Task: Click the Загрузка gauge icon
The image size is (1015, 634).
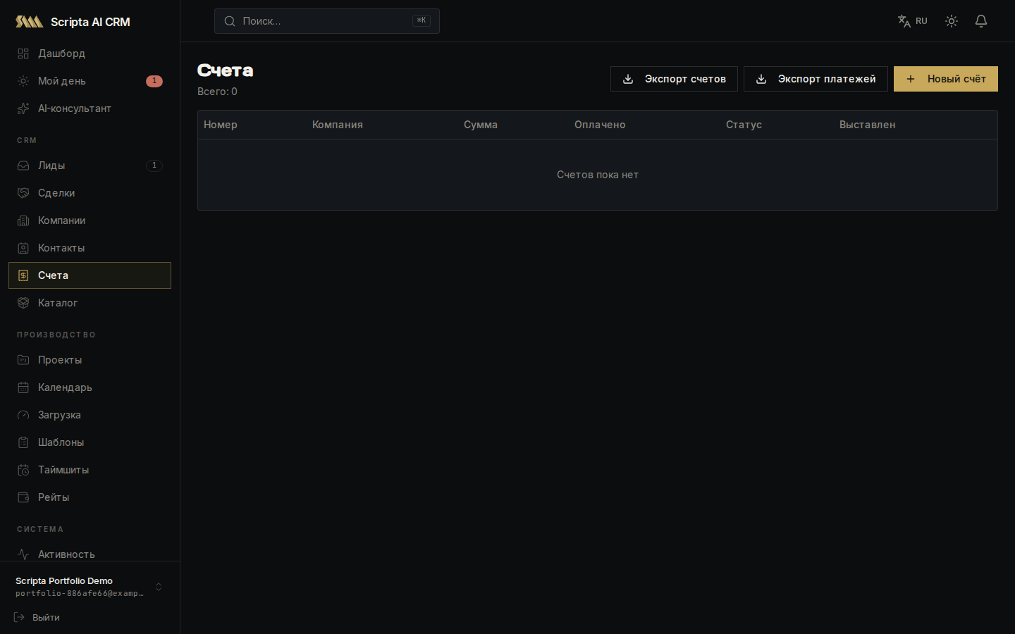Action: (x=23, y=415)
